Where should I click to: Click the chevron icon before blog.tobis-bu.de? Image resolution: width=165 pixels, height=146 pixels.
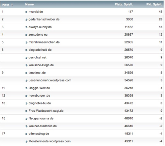click(26, 103)
